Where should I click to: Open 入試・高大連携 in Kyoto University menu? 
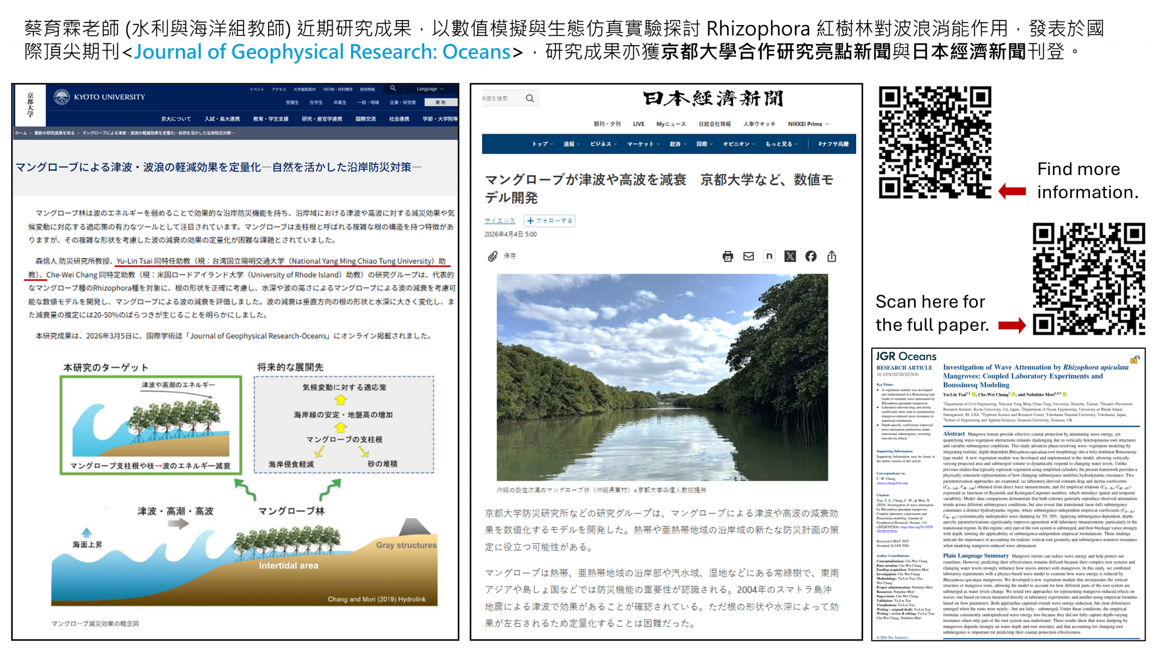point(222,119)
